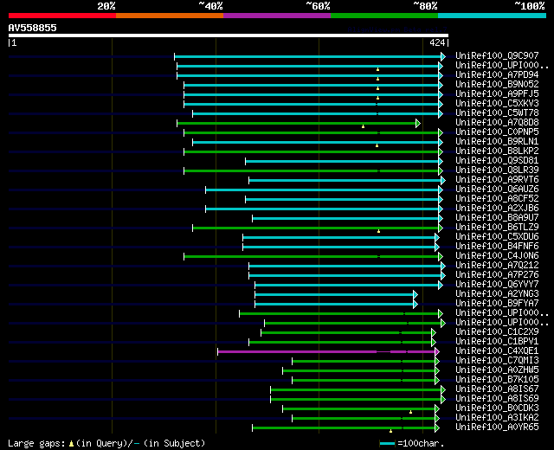Select the UniRef100_A8CF52 hit label
This screenshot has height=450, width=554.
pyautogui.click(x=497, y=198)
